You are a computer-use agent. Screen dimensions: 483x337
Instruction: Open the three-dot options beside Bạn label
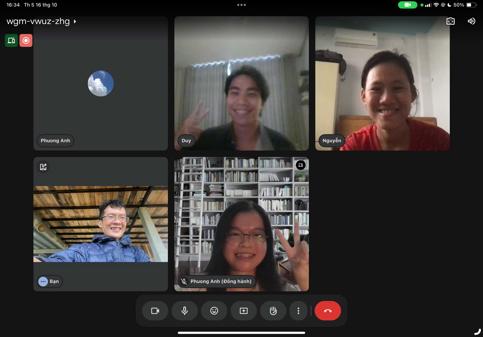[43, 281]
